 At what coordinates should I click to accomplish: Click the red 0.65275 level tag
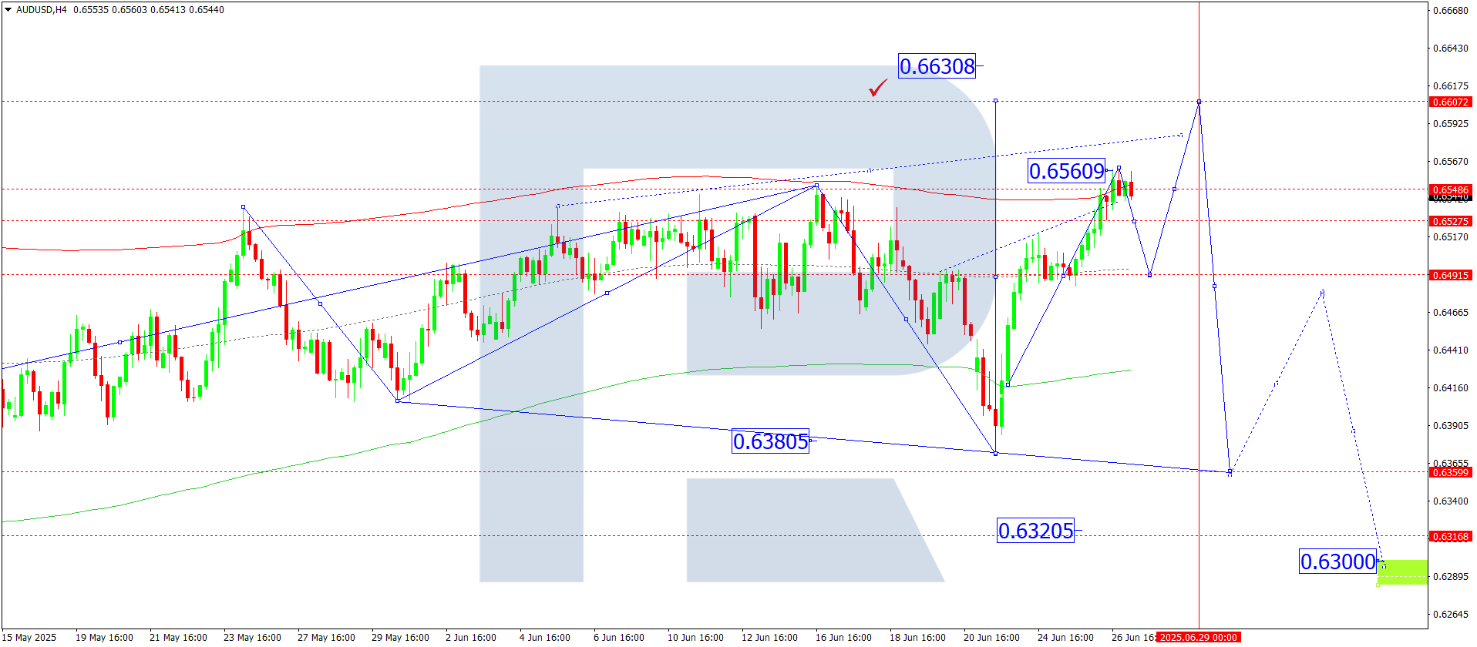click(x=1450, y=221)
